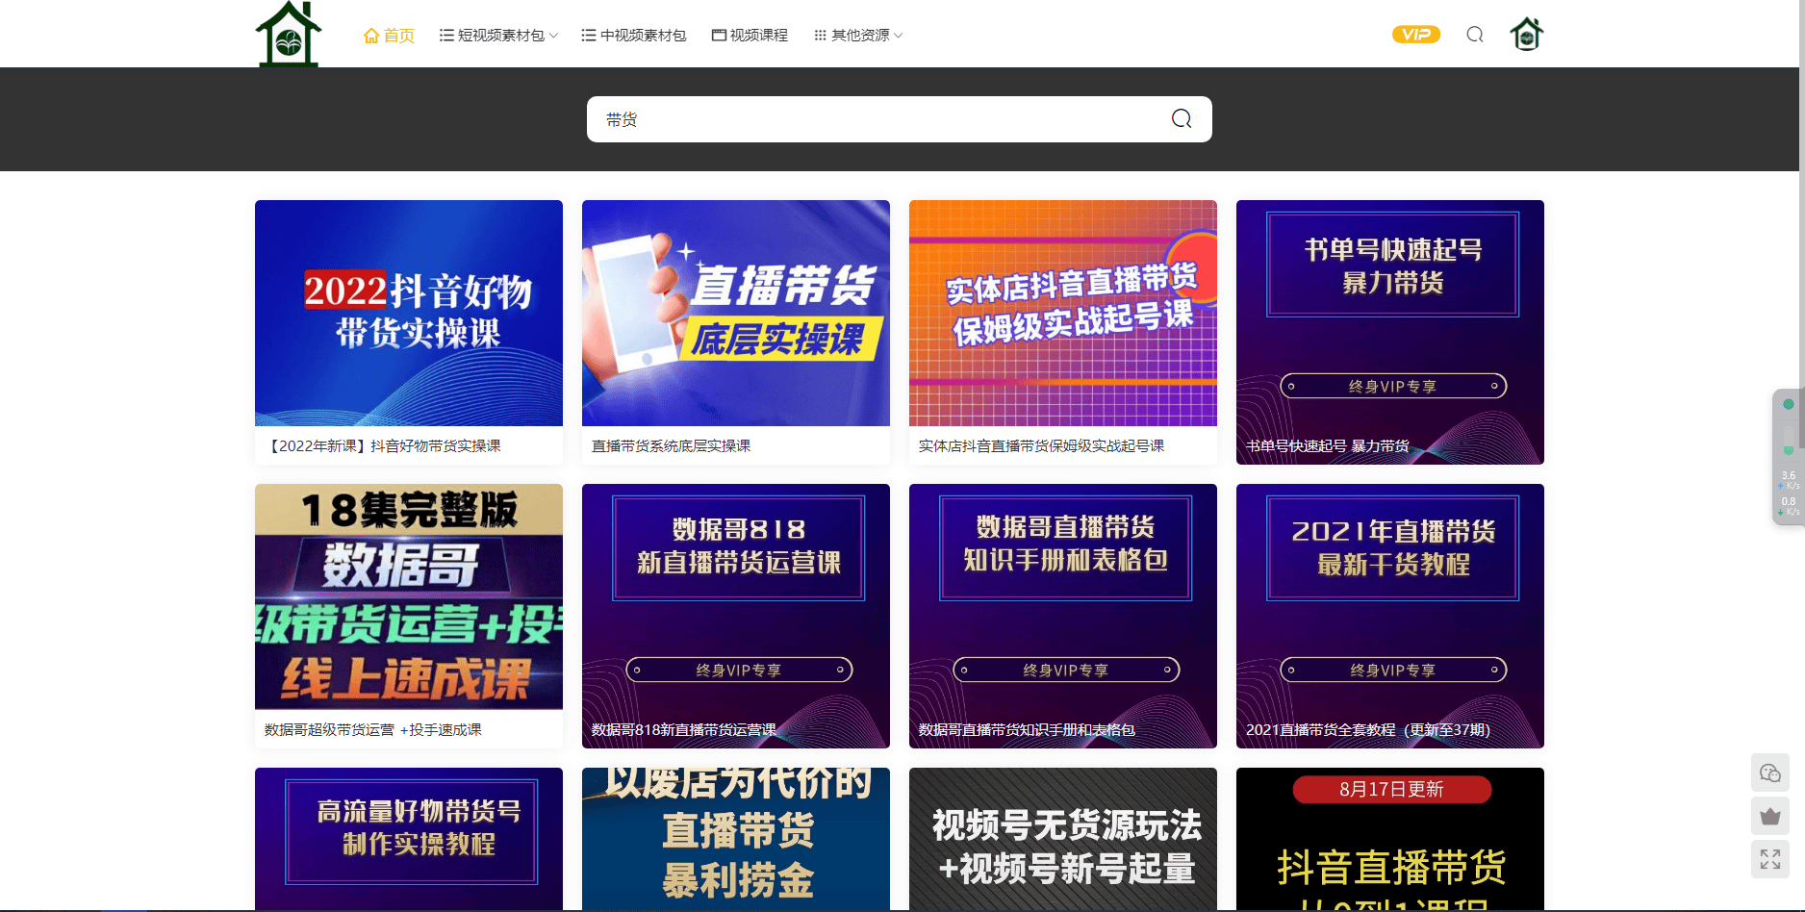This screenshot has height=912, width=1805.
Task: Expand the 短视频素材包 dropdown chevron
Action: [553, 36]
